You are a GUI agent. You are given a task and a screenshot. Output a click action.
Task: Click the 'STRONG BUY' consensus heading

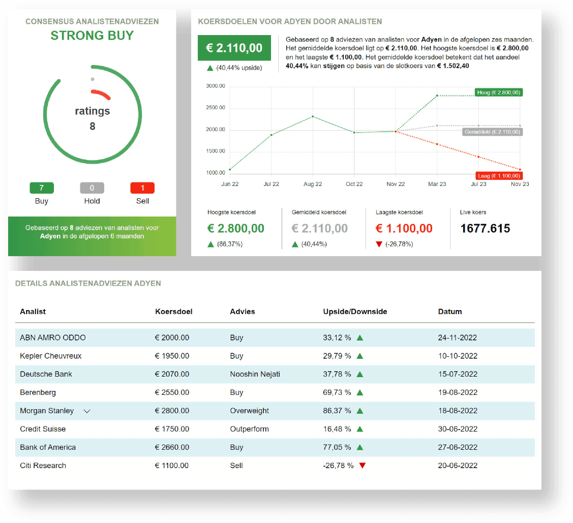click(x=92, y=36)
